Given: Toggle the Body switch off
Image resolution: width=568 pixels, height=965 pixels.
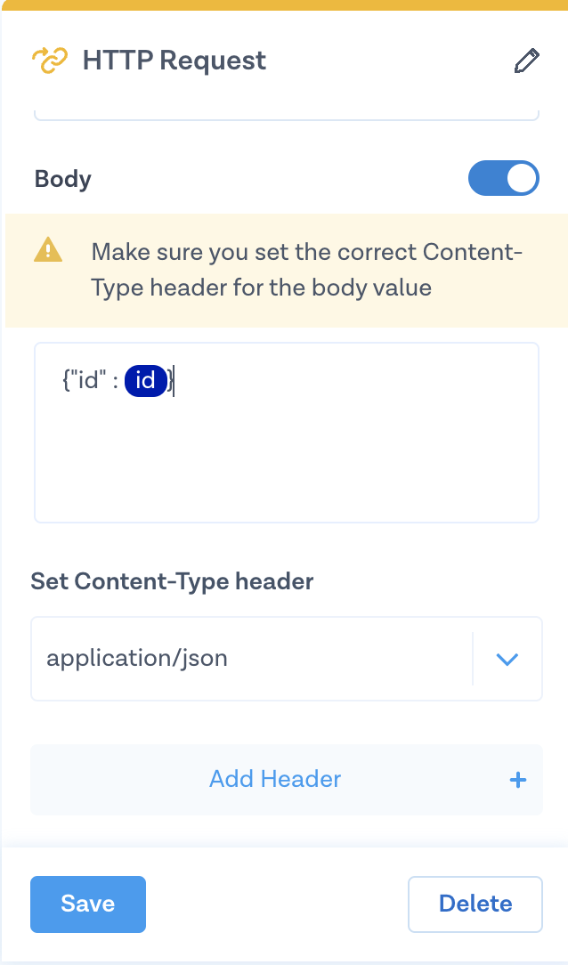Looking at the screenshot, I should [504, 178].
